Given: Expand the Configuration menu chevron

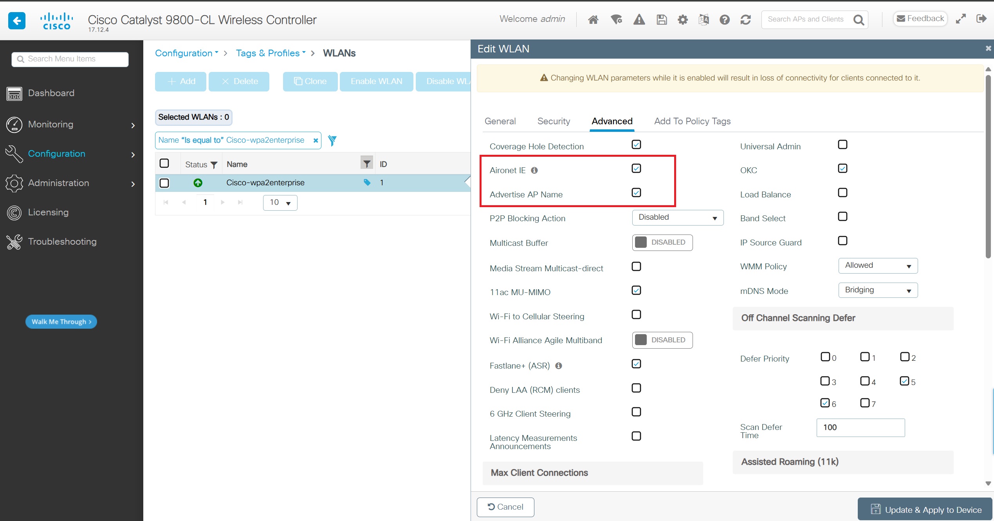Looking at the screenshot, I should coord(133,155).
